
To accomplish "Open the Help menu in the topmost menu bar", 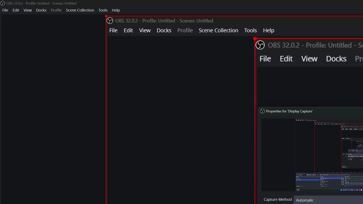I will pyautogui.click(x=116, y=10).
